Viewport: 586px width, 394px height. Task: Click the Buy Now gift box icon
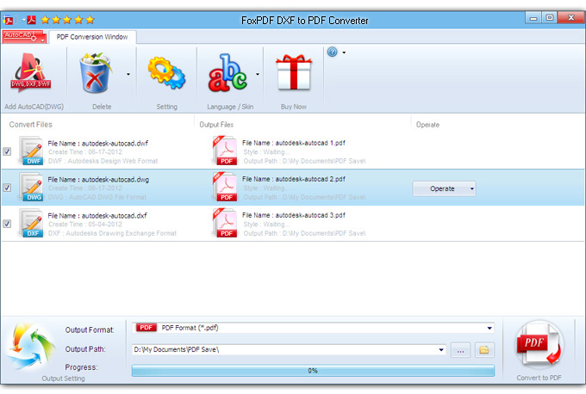coord(294,73)
